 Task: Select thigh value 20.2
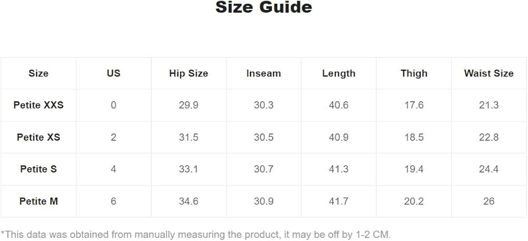coord(414,201)
